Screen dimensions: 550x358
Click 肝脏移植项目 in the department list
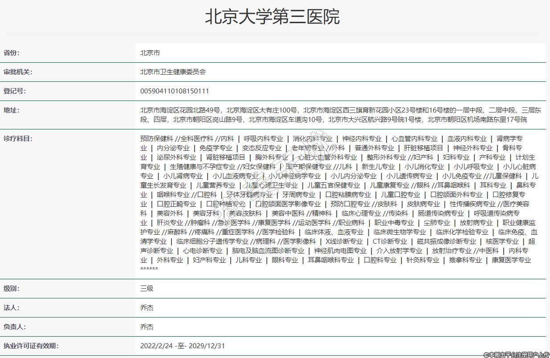point(424,148)
